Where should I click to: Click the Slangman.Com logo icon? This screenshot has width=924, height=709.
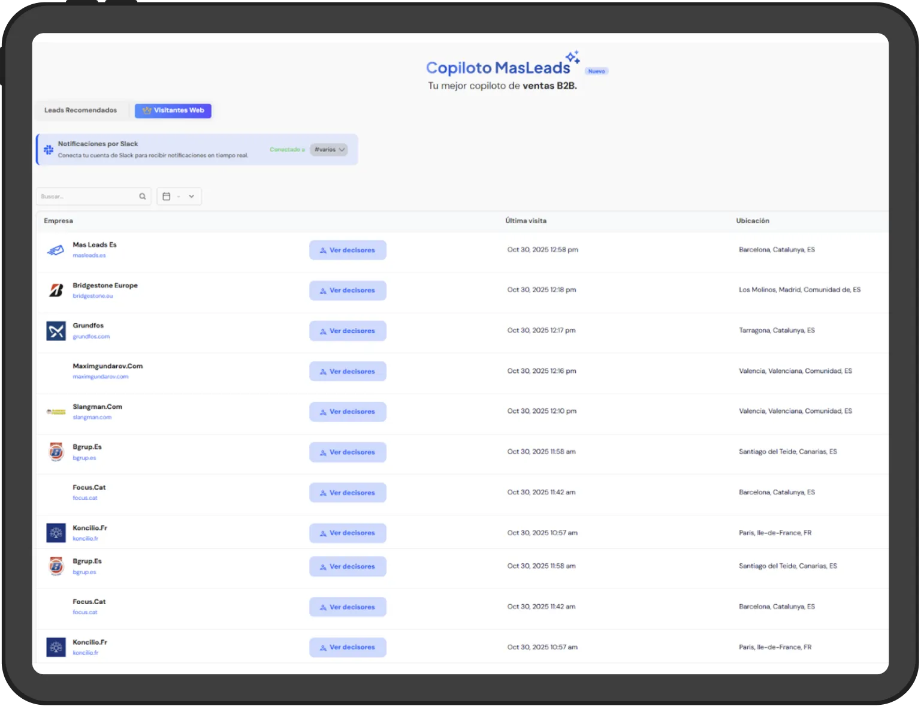click(56, 412)
